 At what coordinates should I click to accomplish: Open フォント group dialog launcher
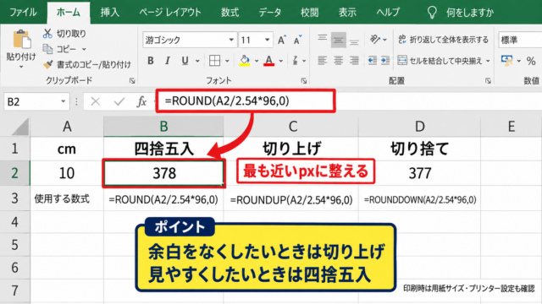point(303,81)
